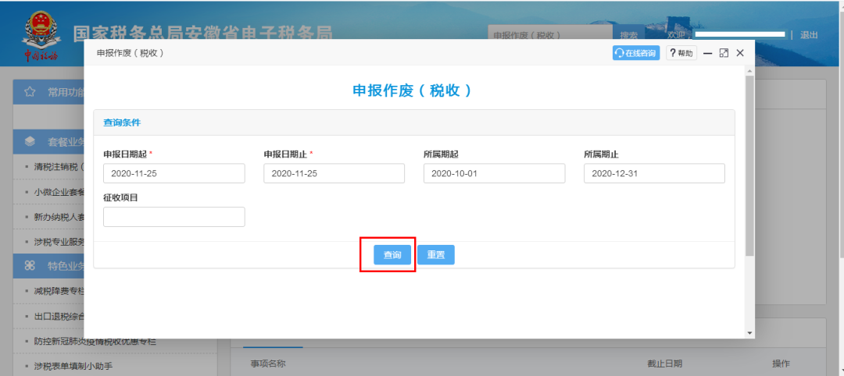The image size is (844, 376).
Task: Open 小微企业套餐 sidebar item
Action: tap(59, 192)
